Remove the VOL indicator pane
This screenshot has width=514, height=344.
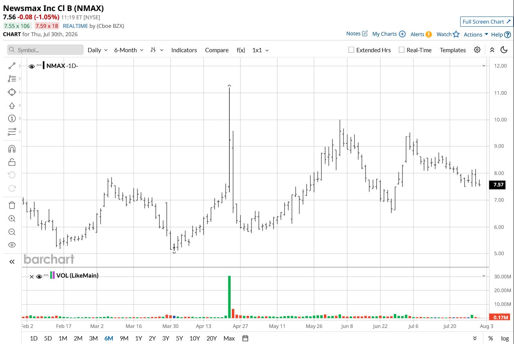click(x=32, y=276)
